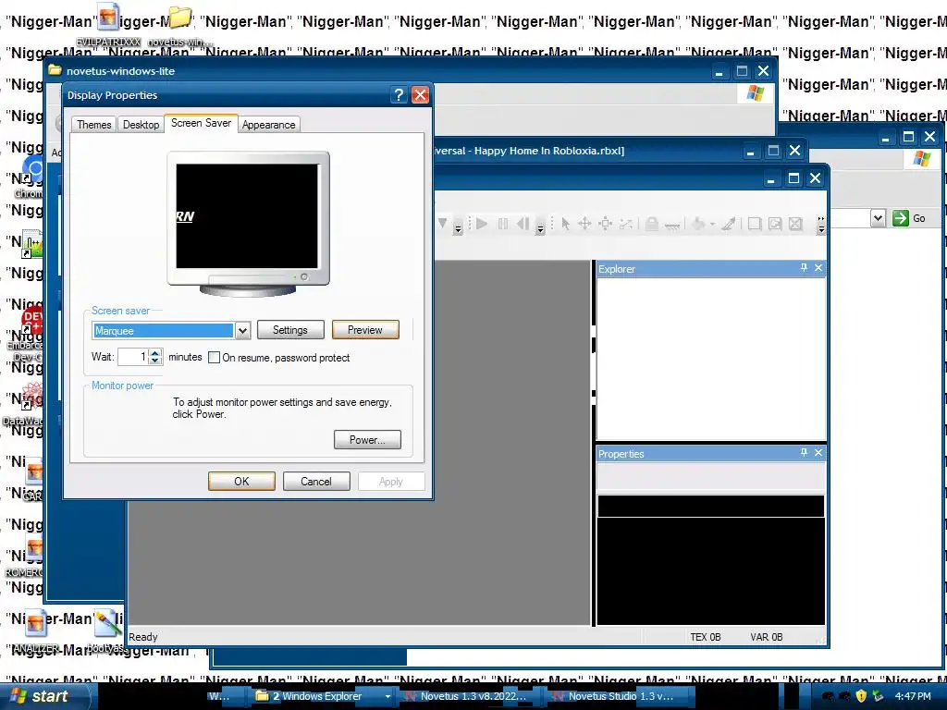Pin the Properties panel
947x710 pixels.
(x=804, y=452)
